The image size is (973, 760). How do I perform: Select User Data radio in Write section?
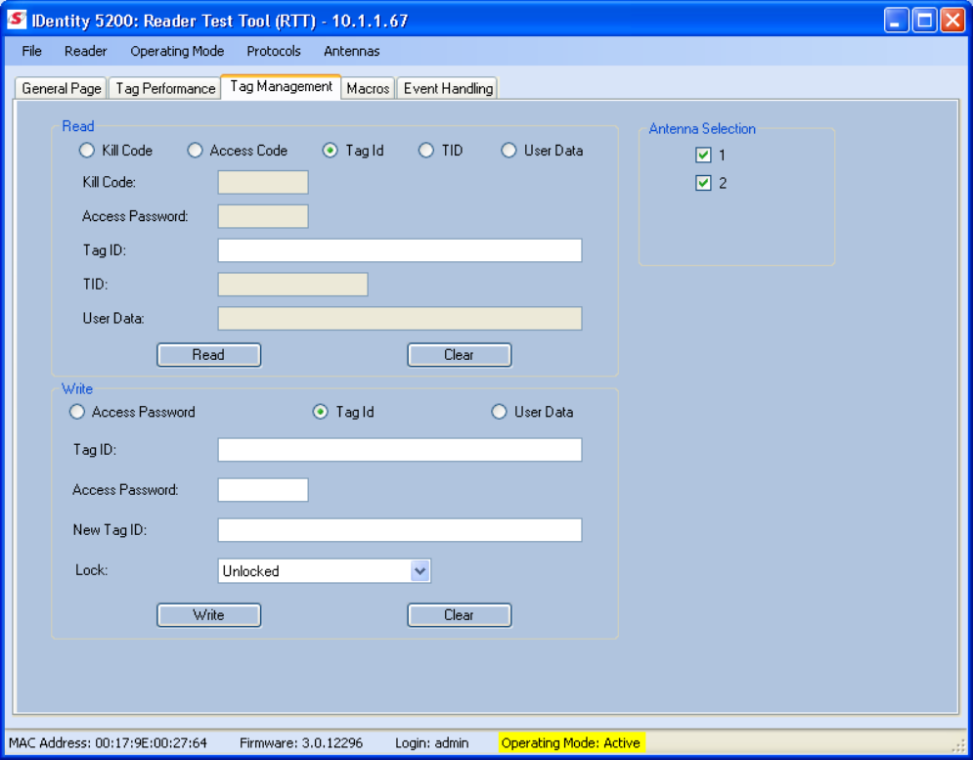click(x=499, y=412)
